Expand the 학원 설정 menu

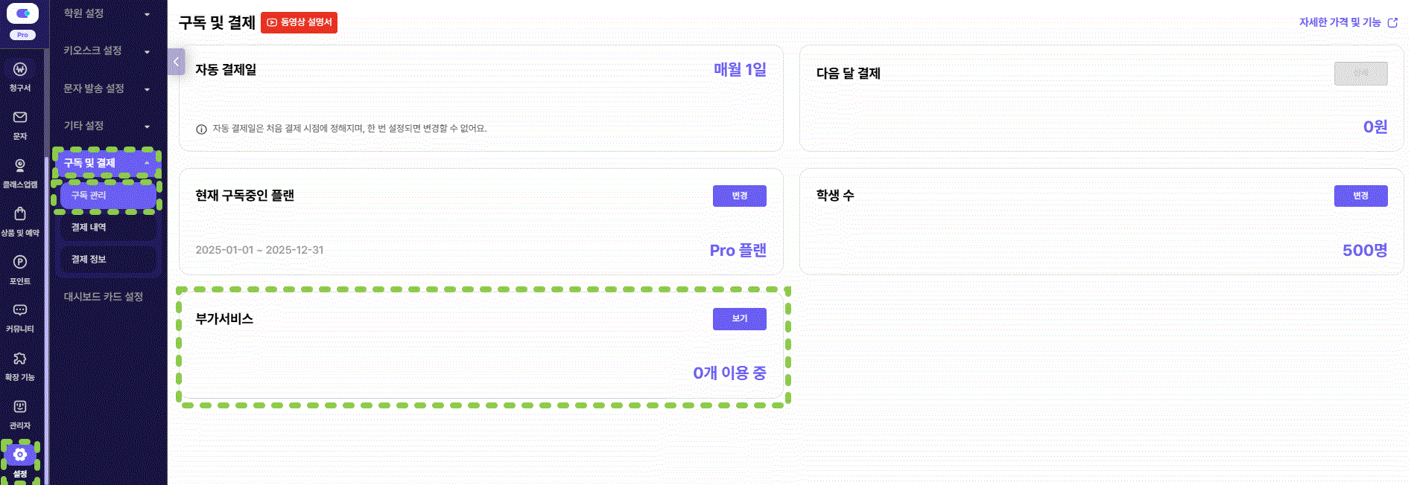tap(106, 13)
